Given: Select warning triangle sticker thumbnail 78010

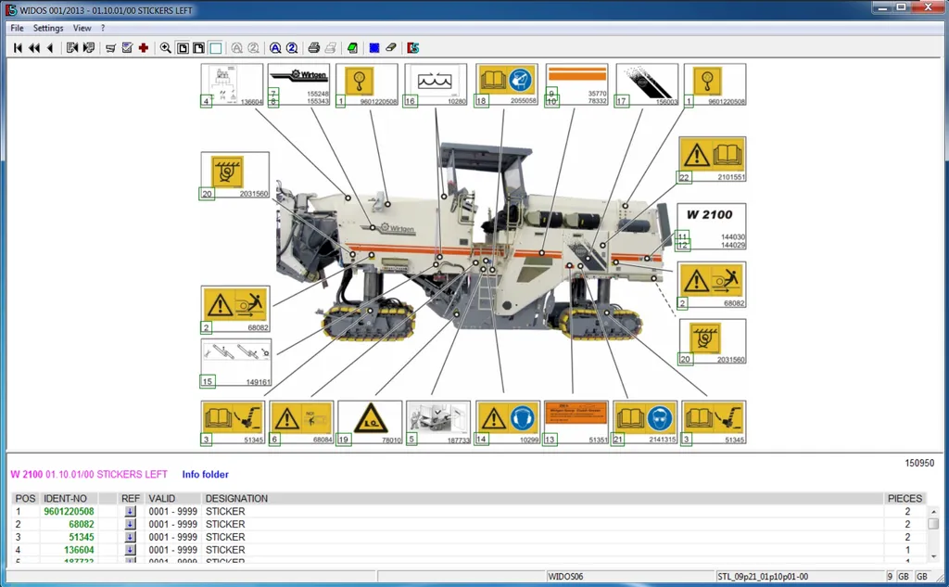Looking at the screenshot, I should [x=370, y=422].
